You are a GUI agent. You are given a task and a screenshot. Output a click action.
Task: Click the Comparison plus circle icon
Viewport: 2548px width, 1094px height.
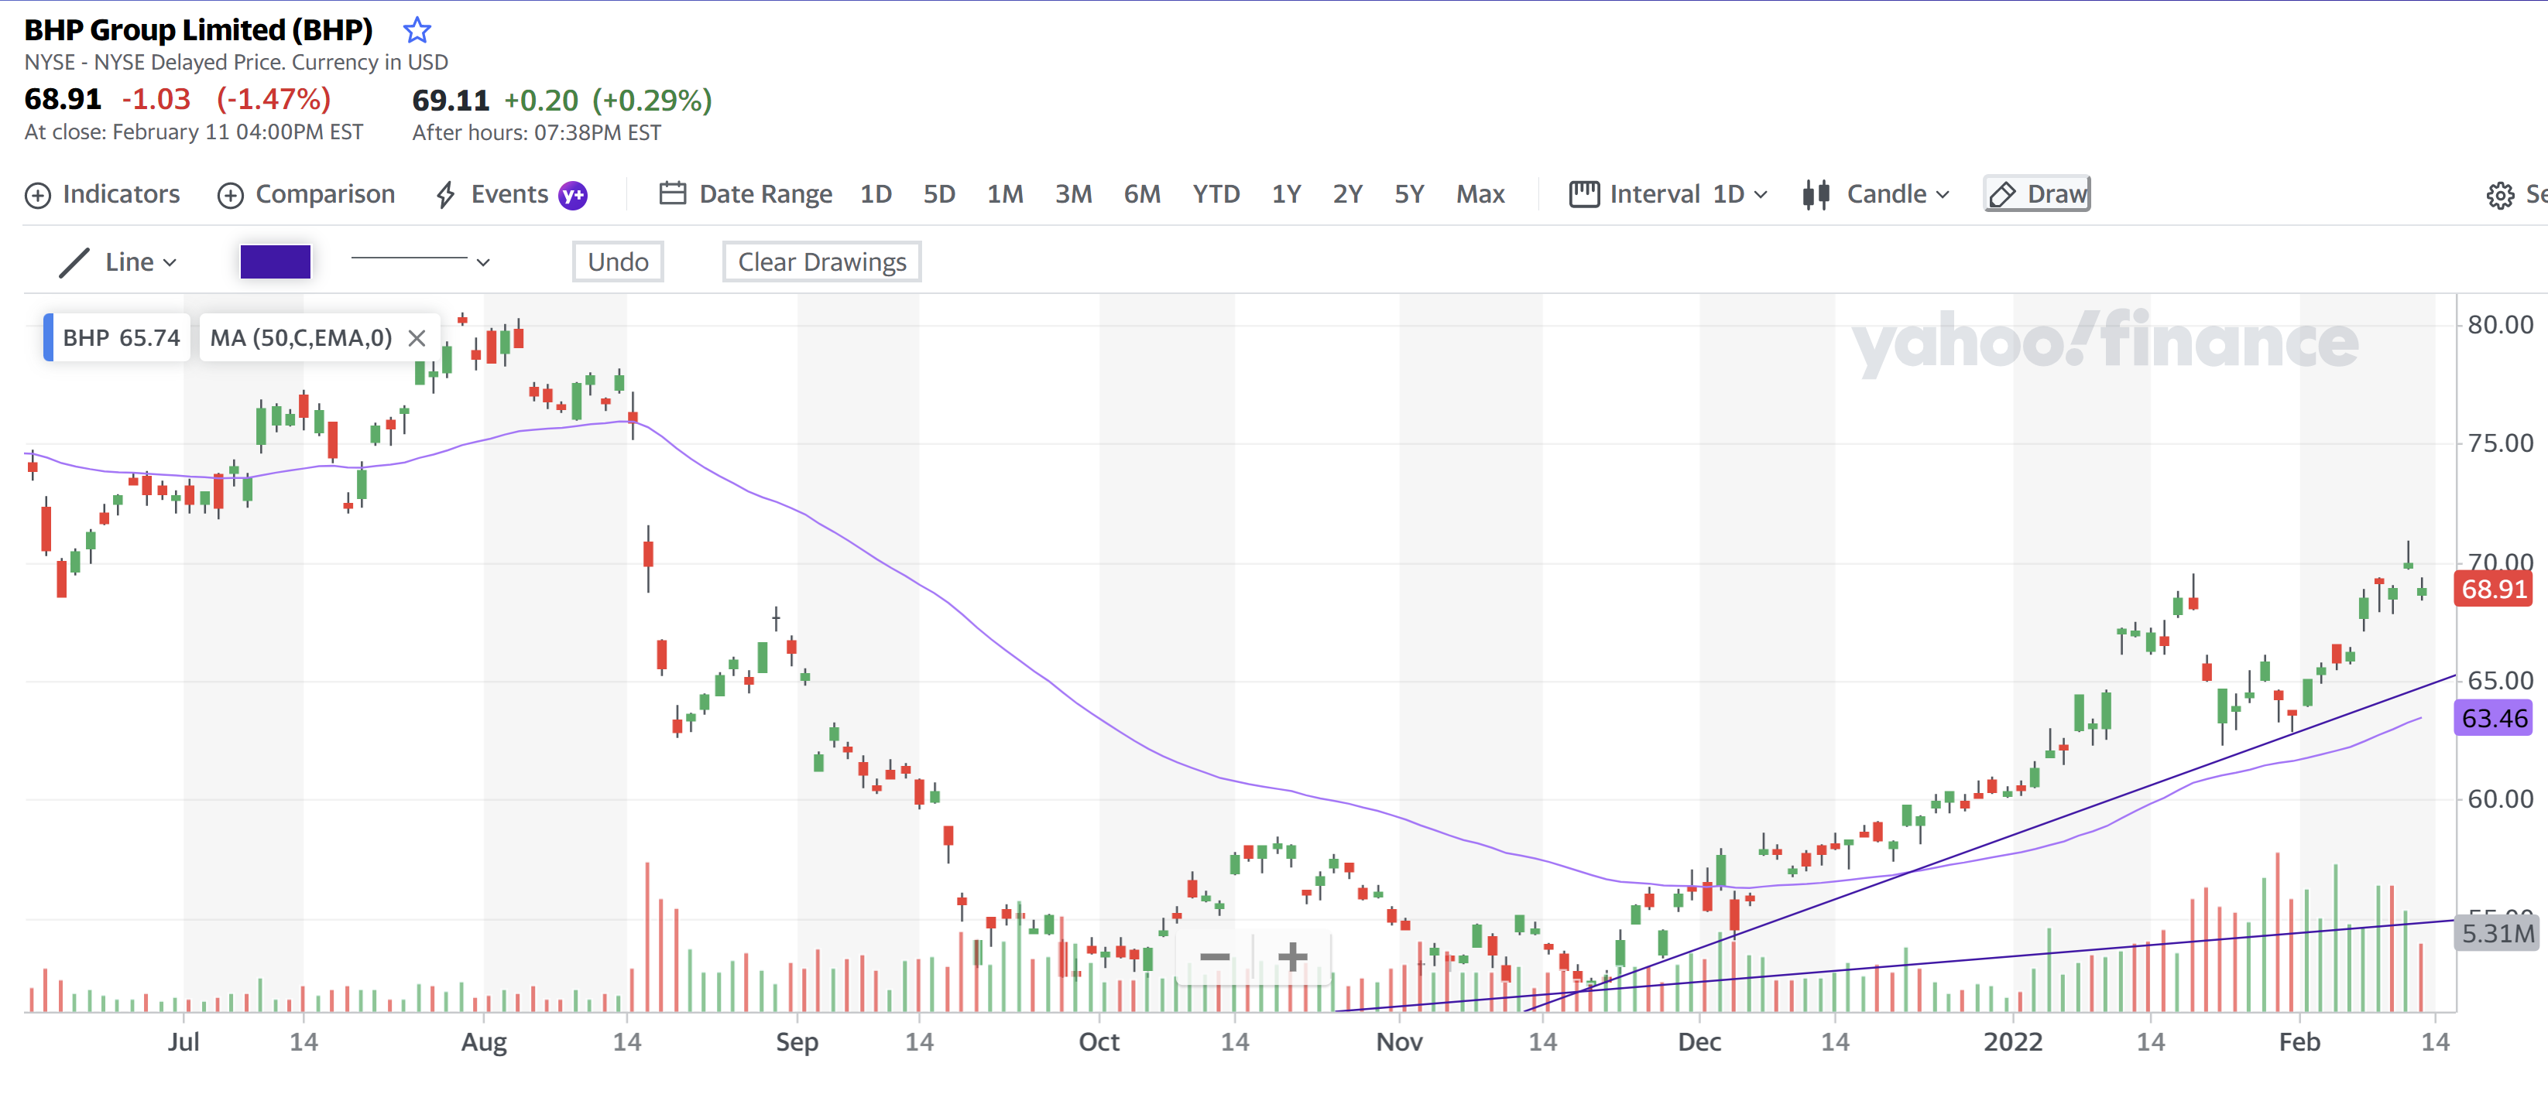click(231, 196)
